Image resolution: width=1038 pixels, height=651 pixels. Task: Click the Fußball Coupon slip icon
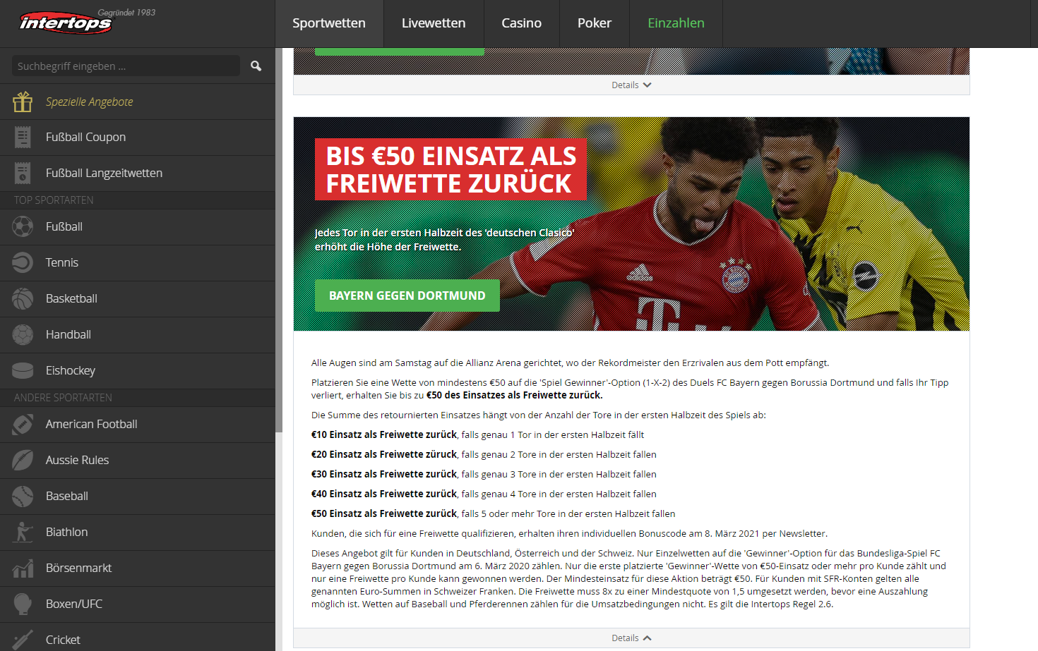click(x=23, y=137)
